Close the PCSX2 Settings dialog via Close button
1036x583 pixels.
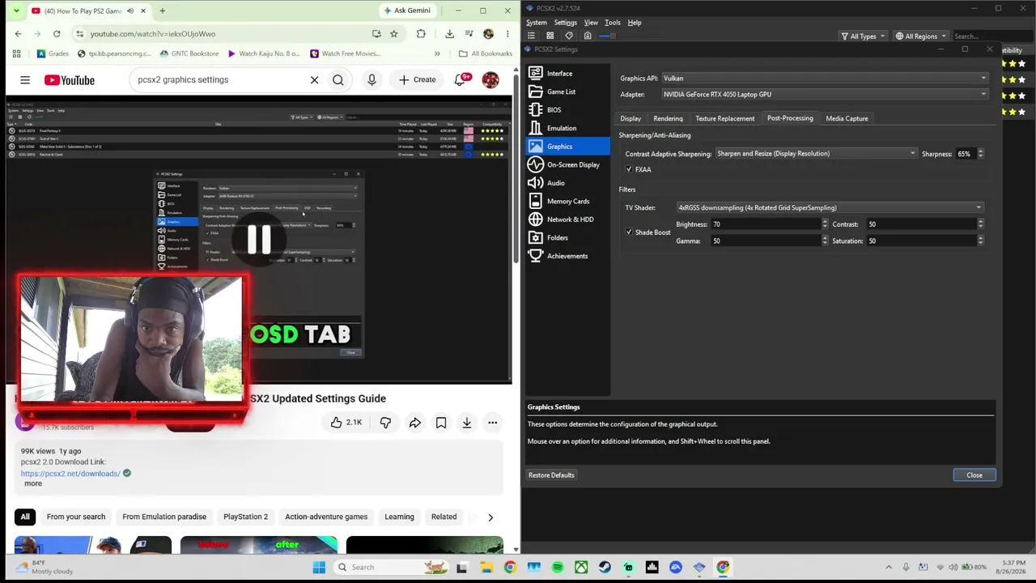click(x=974, y=475)
